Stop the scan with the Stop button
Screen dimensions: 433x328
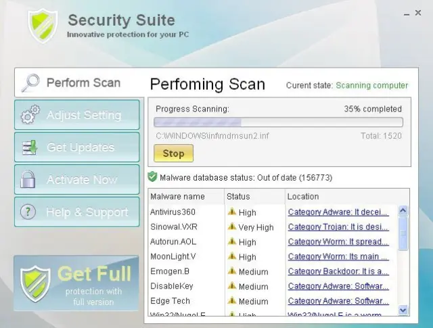point(173,154)
